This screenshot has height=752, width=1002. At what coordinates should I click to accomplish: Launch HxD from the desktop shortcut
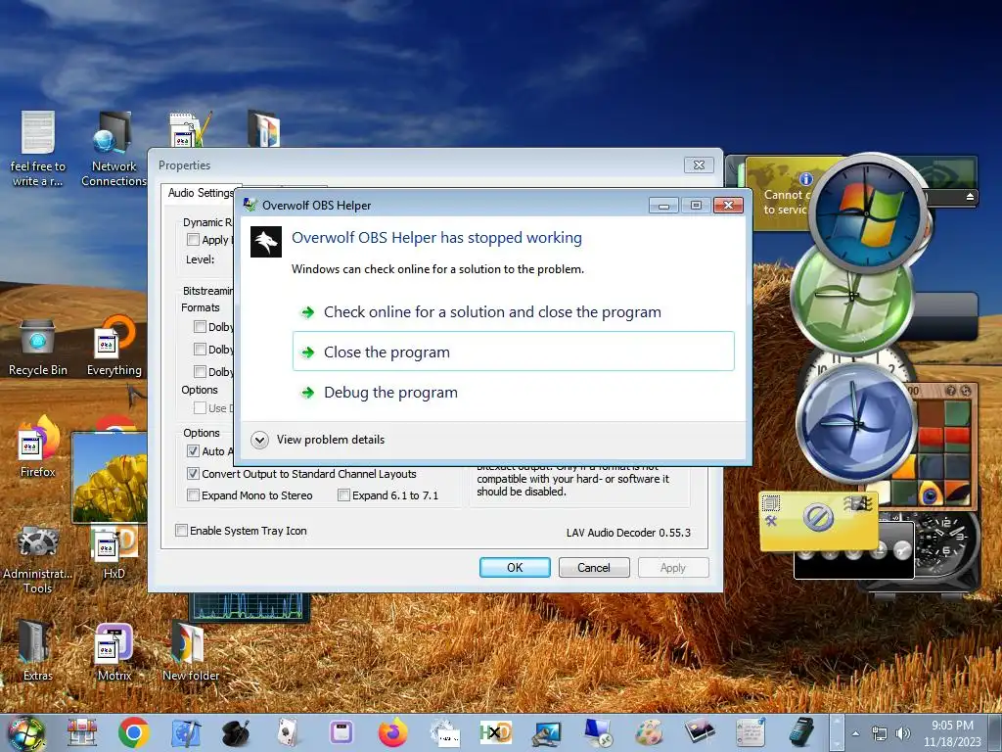click(114, 551)
